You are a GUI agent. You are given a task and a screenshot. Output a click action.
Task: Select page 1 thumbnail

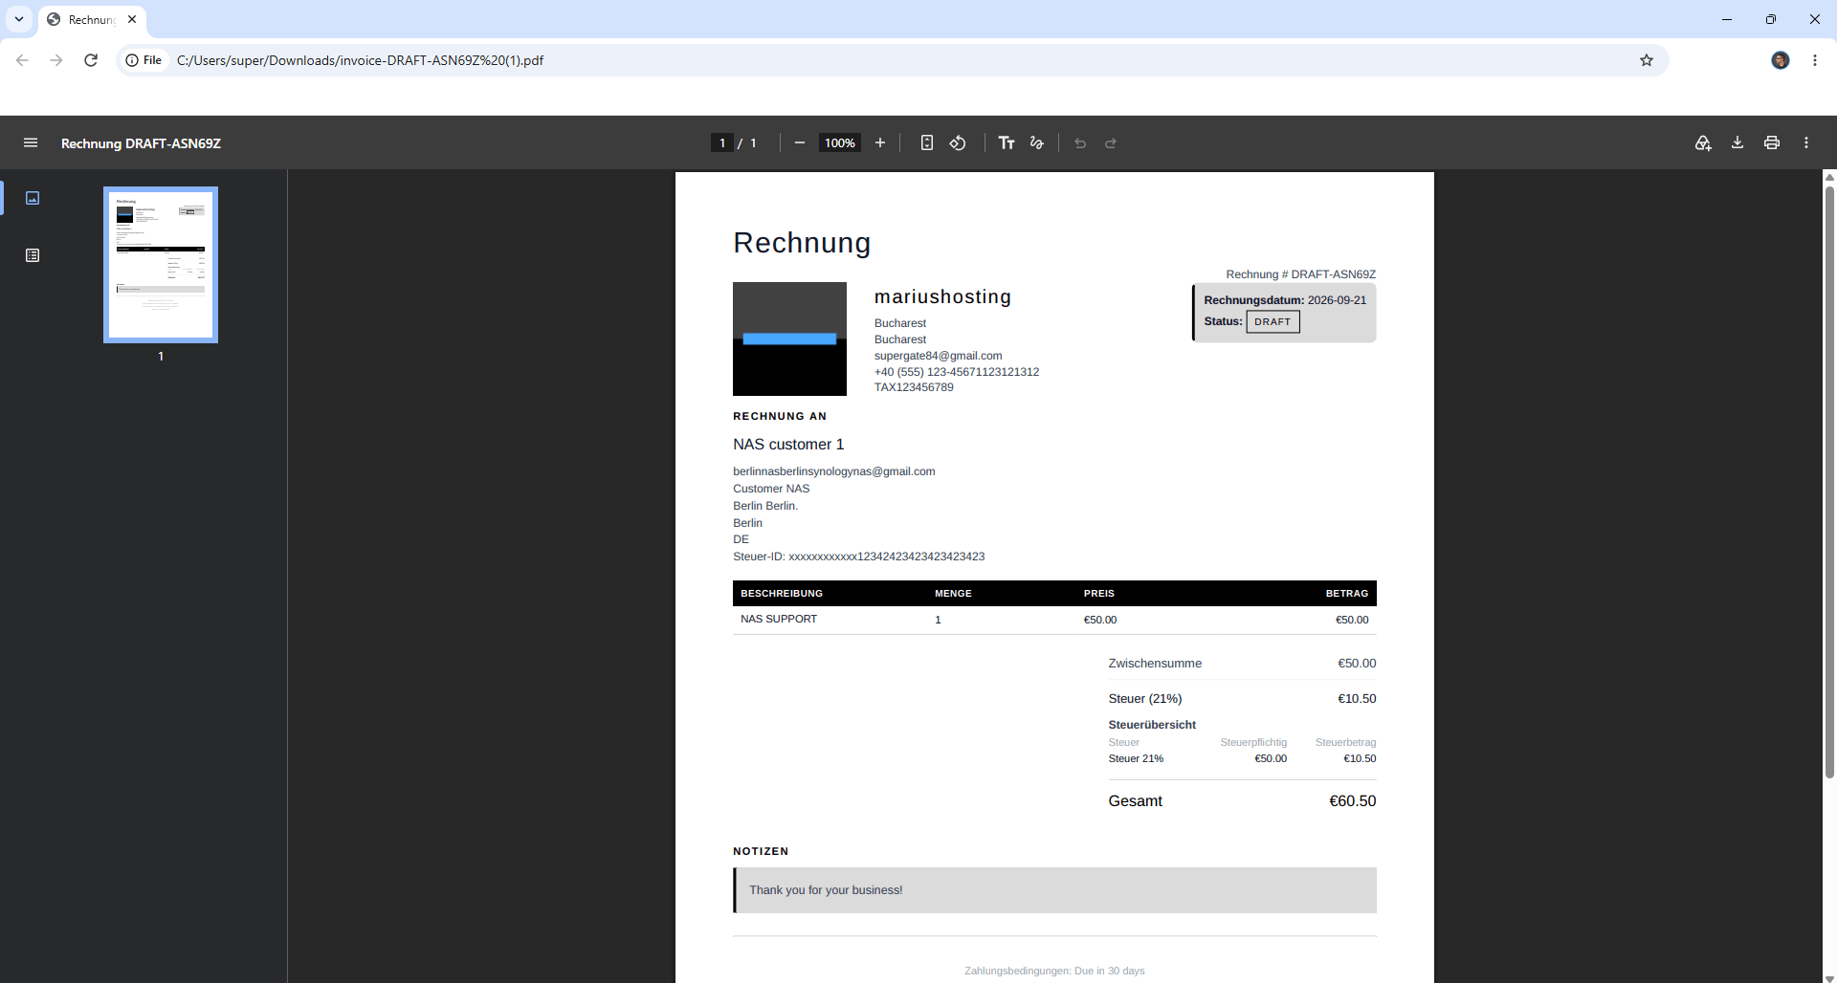tap(161, 265)
